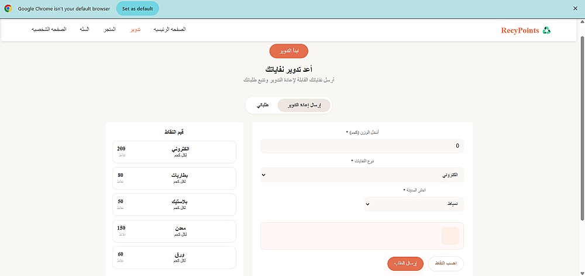Click the page vertical scrollbar thumb

(583, 128)
